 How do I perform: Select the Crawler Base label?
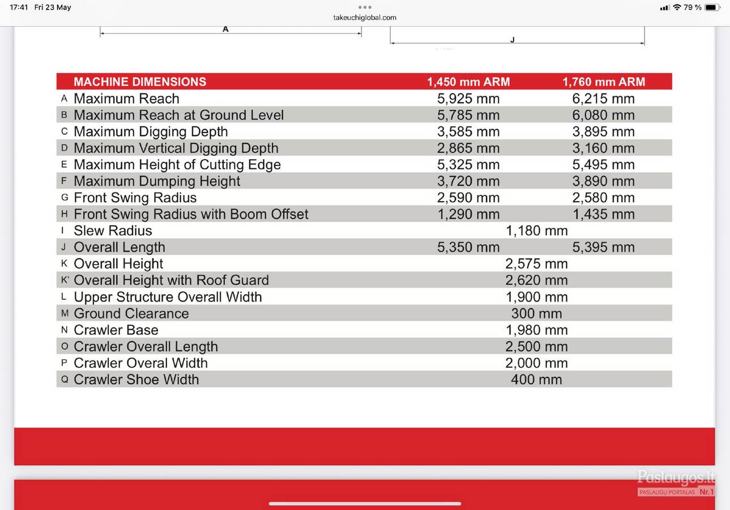[x=116, y=330]
